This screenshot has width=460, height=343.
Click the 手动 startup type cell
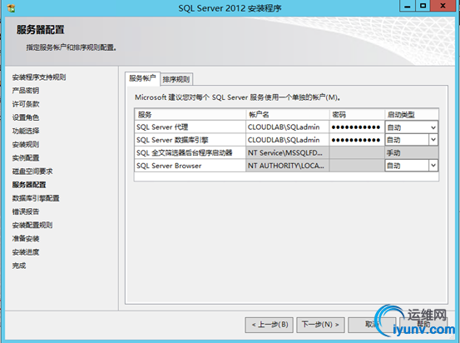(x=412, y=152)
